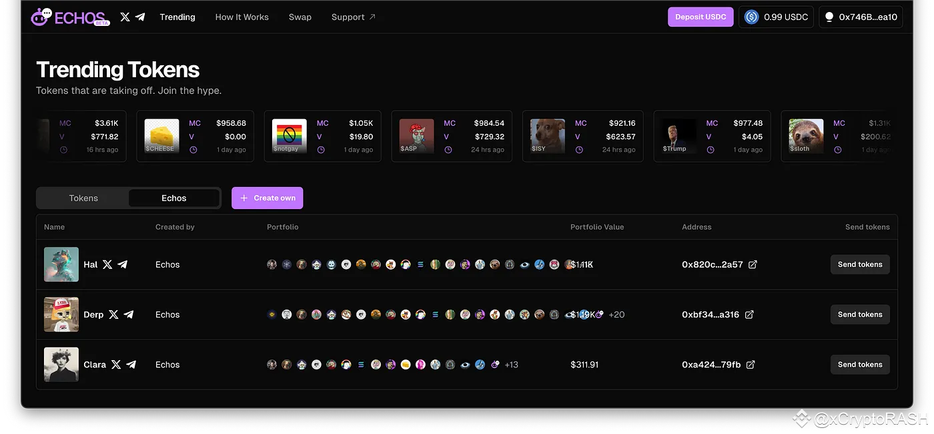Click Send tokens for Derp

(x=860, y=314)
